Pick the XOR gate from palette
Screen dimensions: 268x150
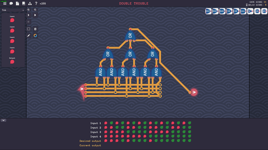coord(208,11)
